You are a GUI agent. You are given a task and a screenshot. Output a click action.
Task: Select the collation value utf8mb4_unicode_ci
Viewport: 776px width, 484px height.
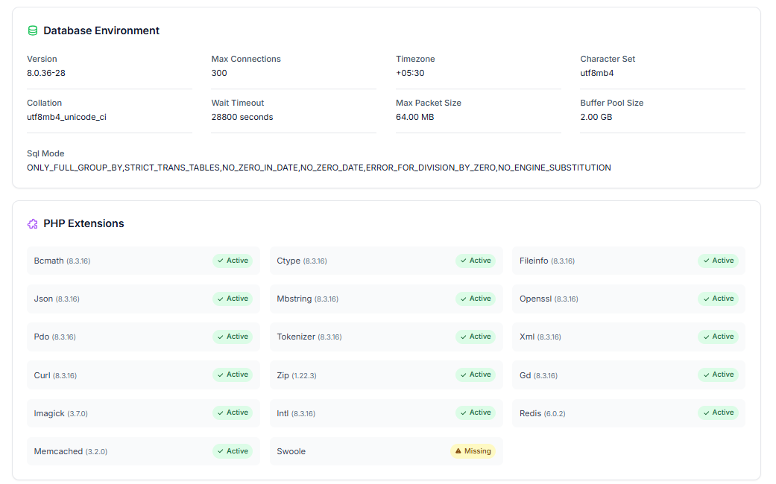[66, 117]
